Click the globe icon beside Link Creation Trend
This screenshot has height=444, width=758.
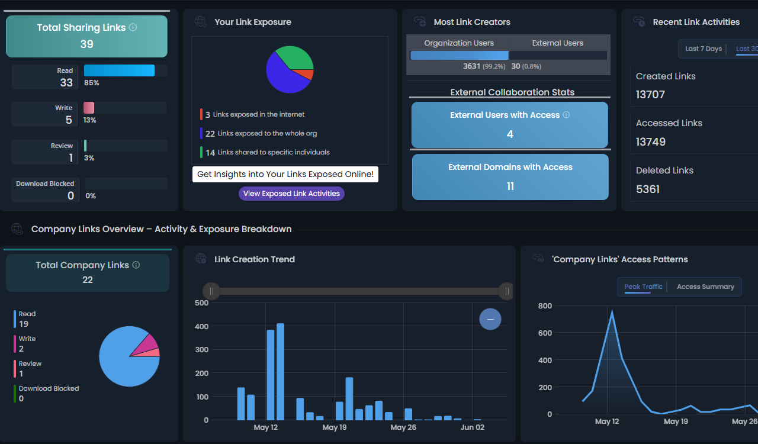(200, 259)
